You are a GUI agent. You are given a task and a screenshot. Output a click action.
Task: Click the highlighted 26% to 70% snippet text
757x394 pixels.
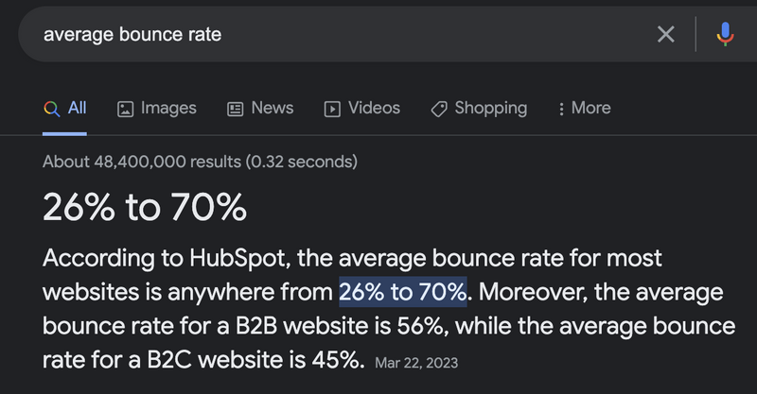(403, 292)
